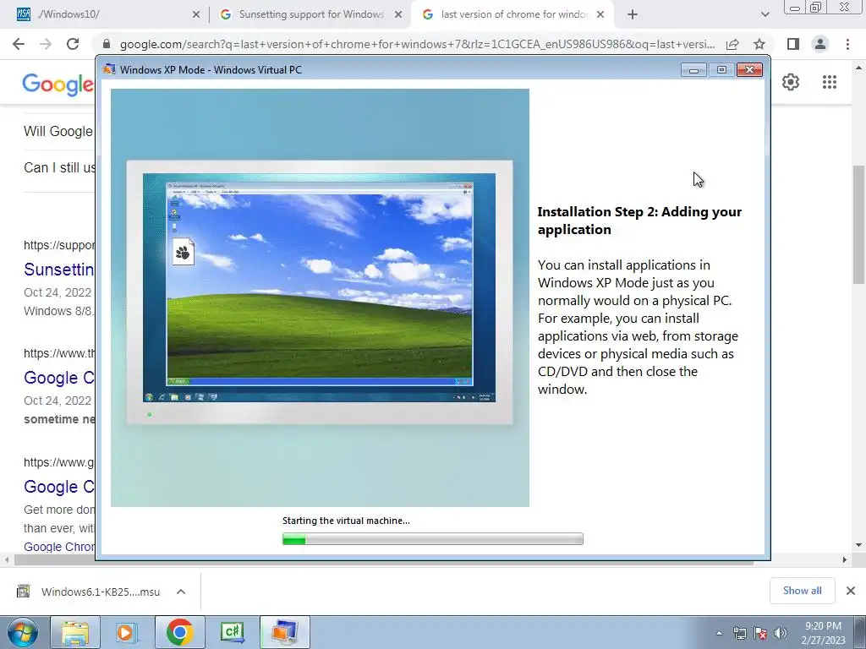Click the share page icon in address bar

(732, 44)
